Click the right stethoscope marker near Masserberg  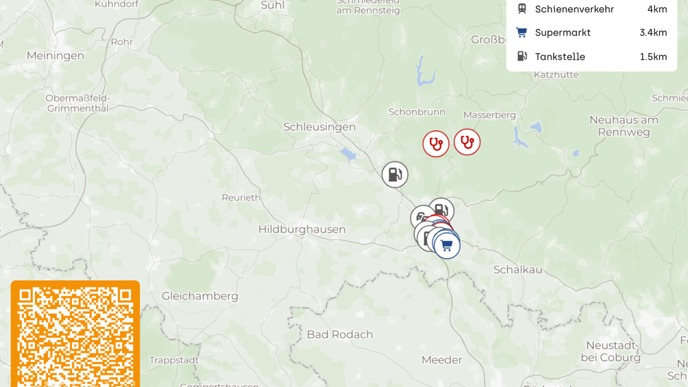coord(467,142)
